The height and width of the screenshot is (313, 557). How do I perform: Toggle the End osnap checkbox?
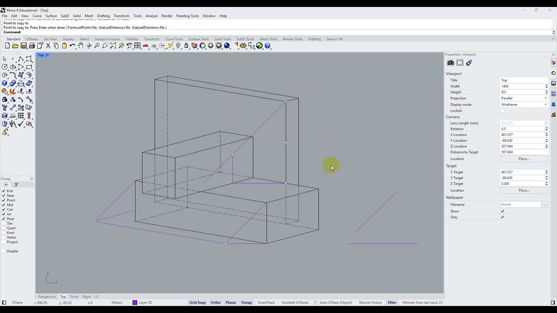[x=4, y=191]
